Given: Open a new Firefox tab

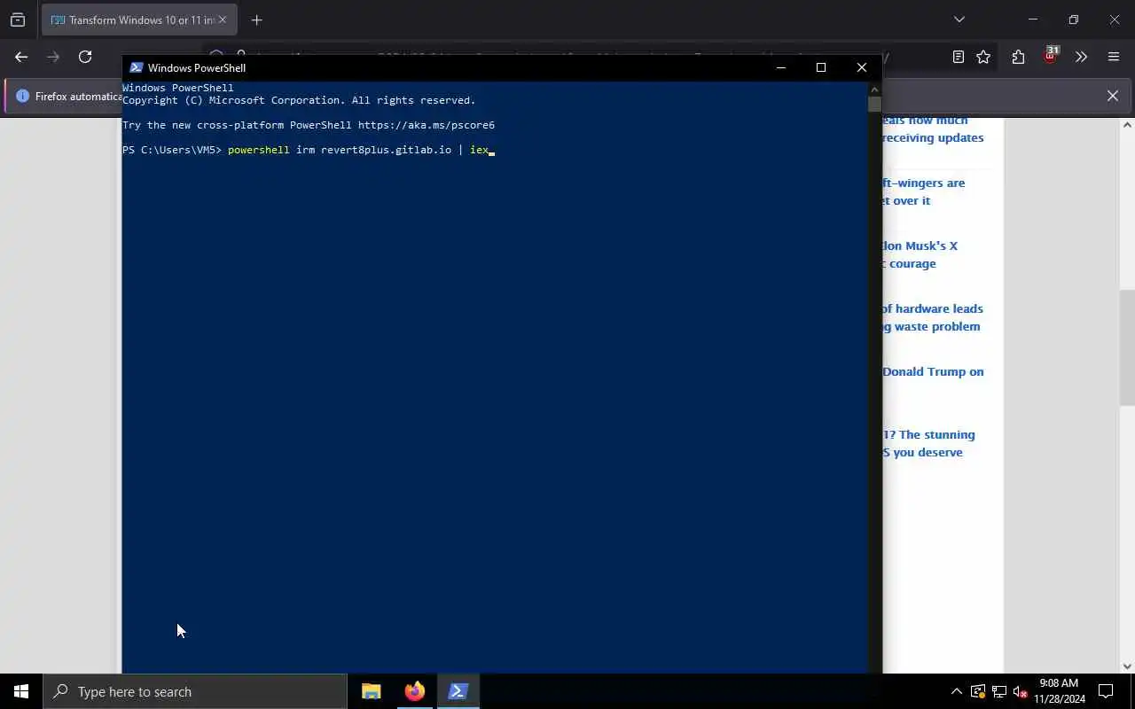Looking at the screenshot, I should (x=256, y=19).
